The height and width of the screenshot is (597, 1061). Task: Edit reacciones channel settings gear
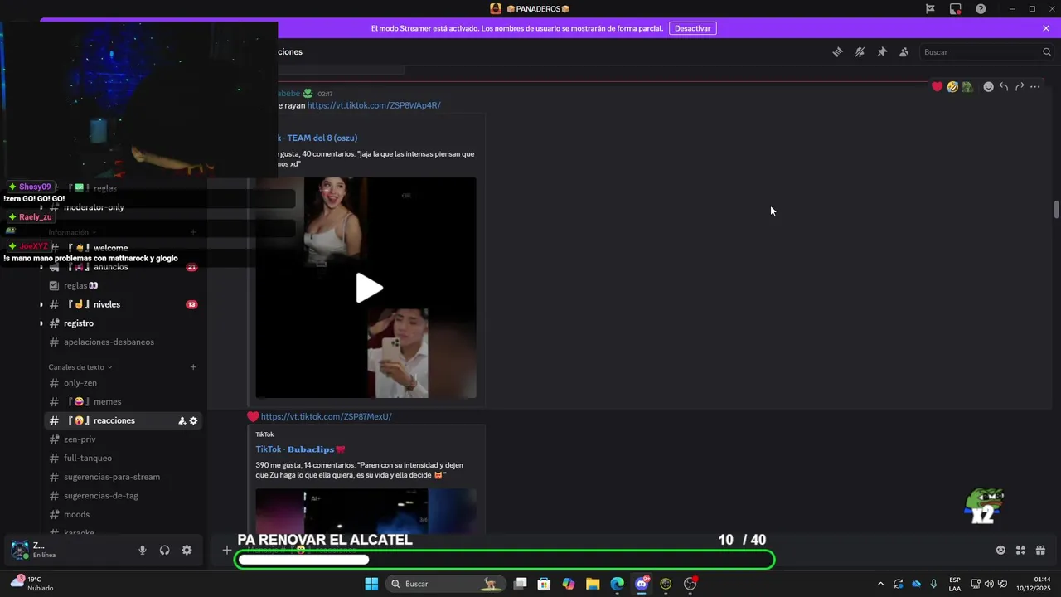click(194, 420)
